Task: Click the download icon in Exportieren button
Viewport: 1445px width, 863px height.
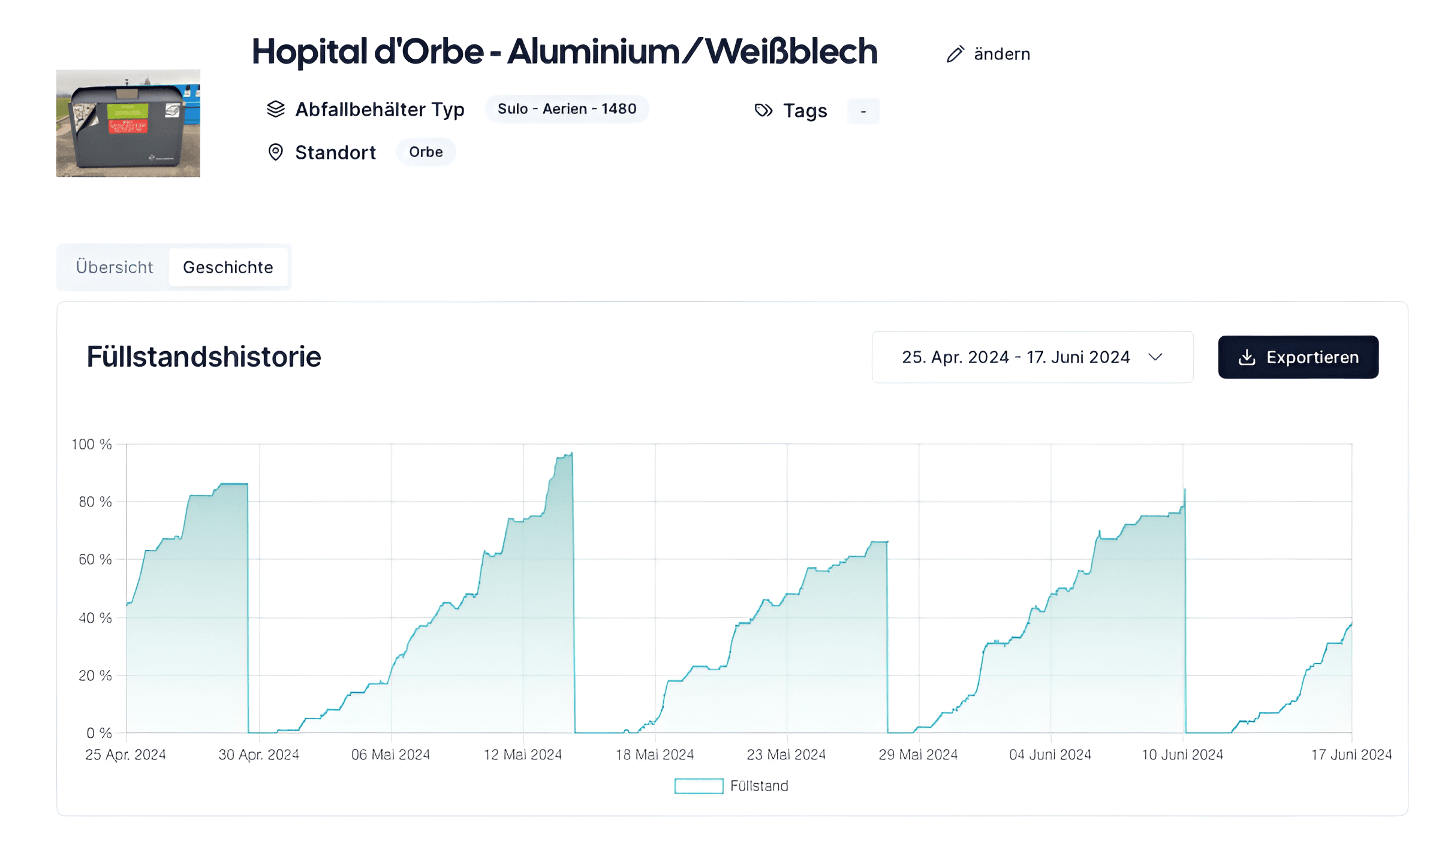Action: [x=1247, y=357]
